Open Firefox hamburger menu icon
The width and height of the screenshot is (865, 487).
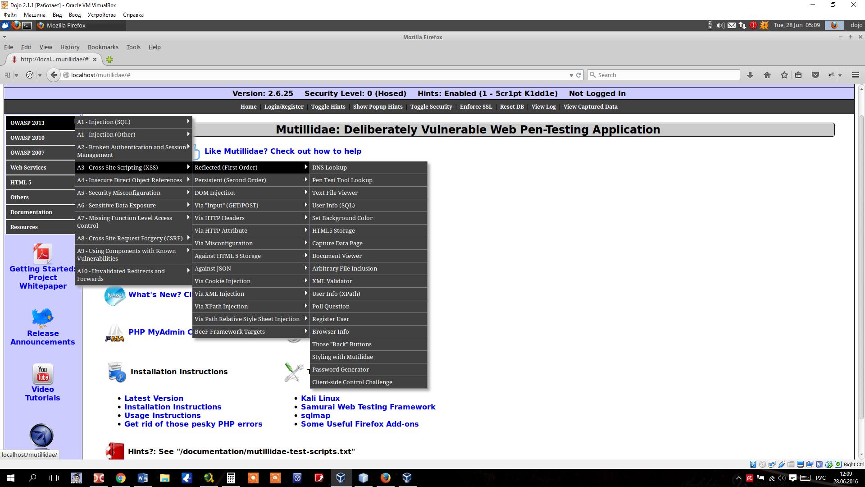pyautogui.click(x=855, y=75)
